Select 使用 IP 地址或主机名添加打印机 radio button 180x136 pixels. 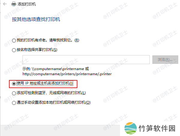pos(14,84)
